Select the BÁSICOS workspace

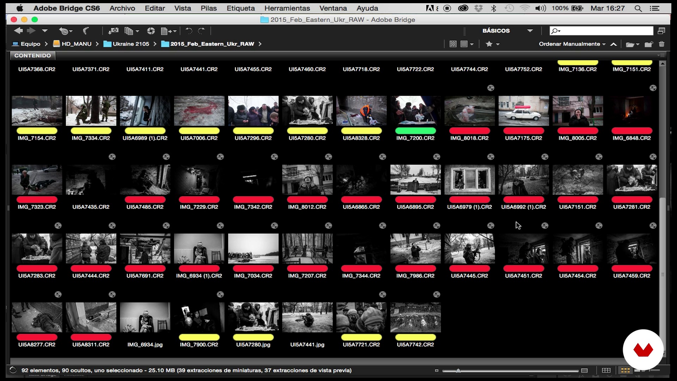point(496,31)
